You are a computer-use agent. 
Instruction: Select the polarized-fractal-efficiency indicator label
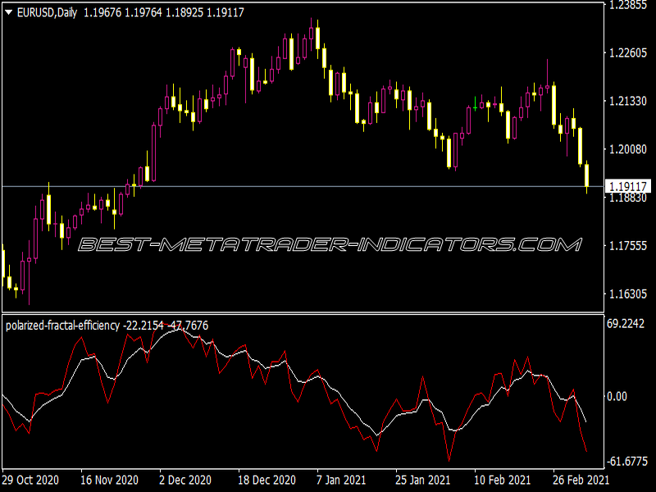[x=62, y=326]
